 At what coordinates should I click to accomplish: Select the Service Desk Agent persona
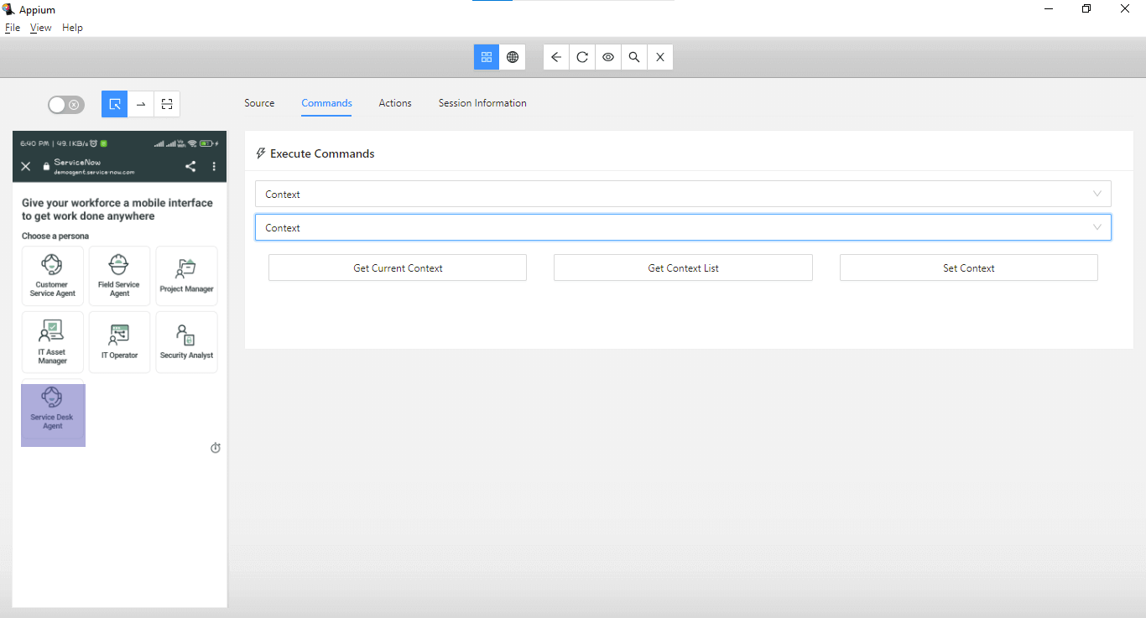[53, 415]
